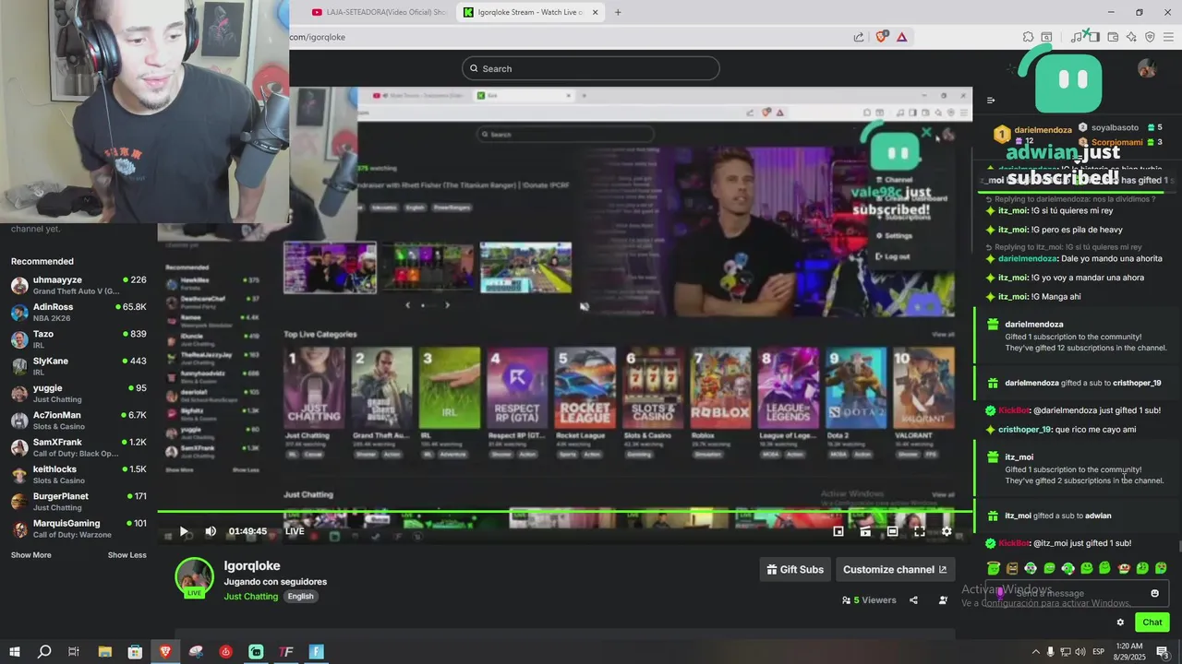
Task: Play or pause the Kick stream
Action: coord(183,531)
